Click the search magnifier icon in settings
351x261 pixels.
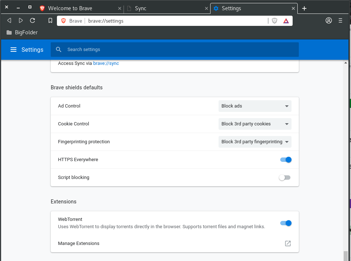point(59,50)
